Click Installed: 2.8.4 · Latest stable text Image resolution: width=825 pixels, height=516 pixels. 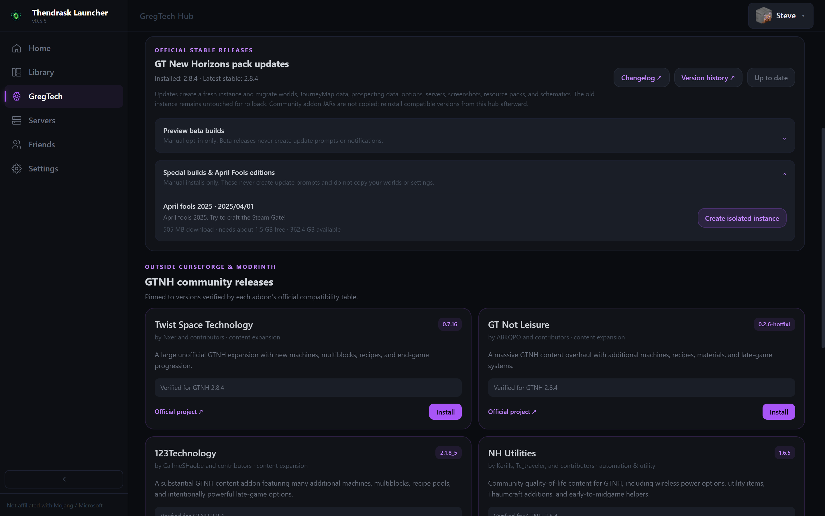click(x=206, y=79)
